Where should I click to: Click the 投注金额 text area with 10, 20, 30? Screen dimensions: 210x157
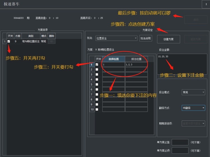pos(182,64)
